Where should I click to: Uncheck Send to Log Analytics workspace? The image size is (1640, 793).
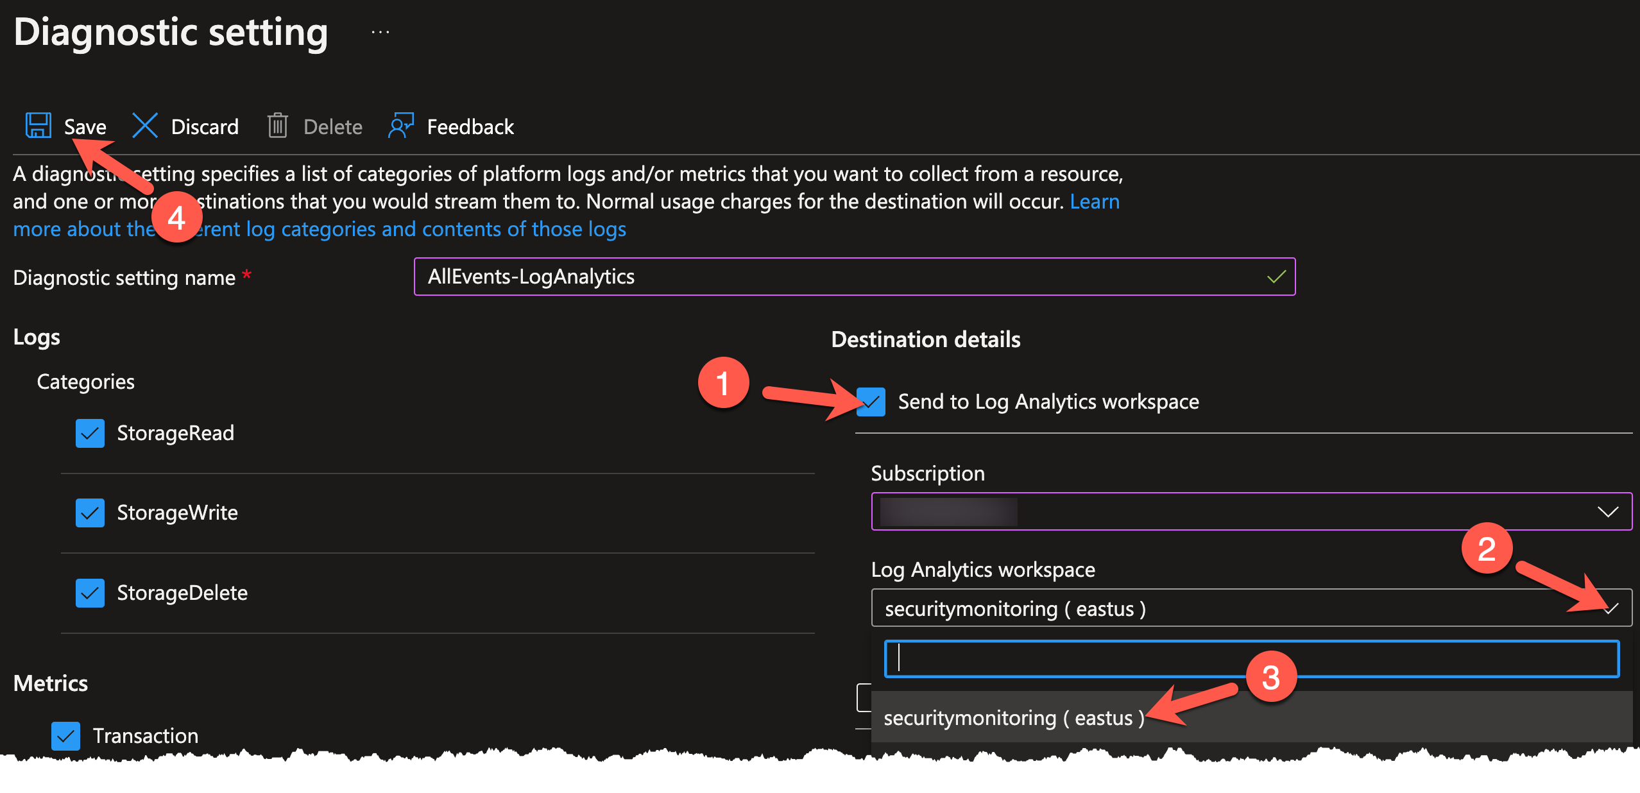(871, 402)
